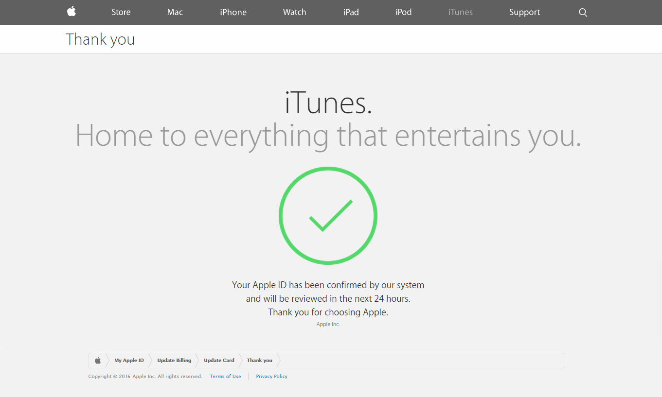
Task: Click the Apple logo in the top navigation
Action: pyautogui.click(x=72, y=12)
